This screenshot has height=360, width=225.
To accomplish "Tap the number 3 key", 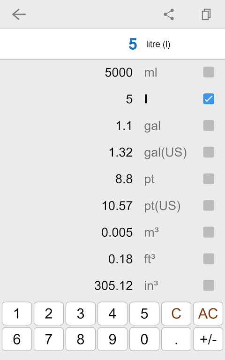I will click(80, 314).
